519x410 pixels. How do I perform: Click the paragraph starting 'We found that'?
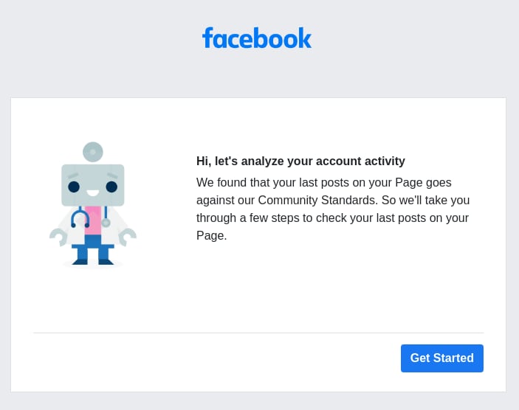333,209
